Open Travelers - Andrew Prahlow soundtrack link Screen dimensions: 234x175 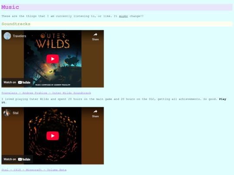point(46,93)
